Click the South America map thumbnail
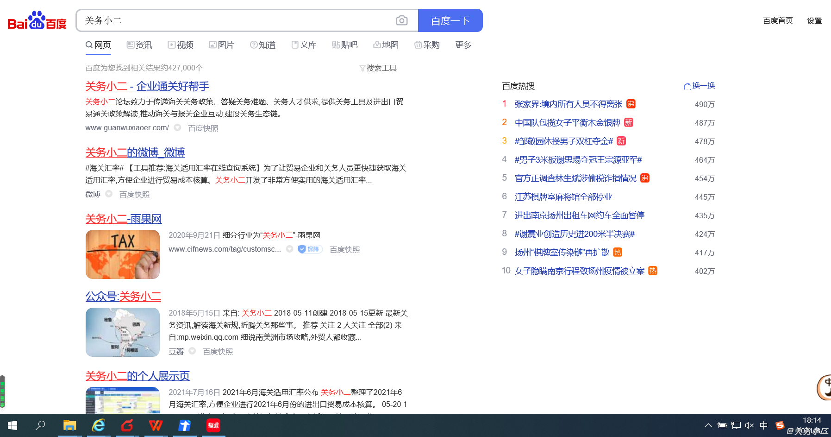Viewport: 831px width, 437px height. pos(123,332)
